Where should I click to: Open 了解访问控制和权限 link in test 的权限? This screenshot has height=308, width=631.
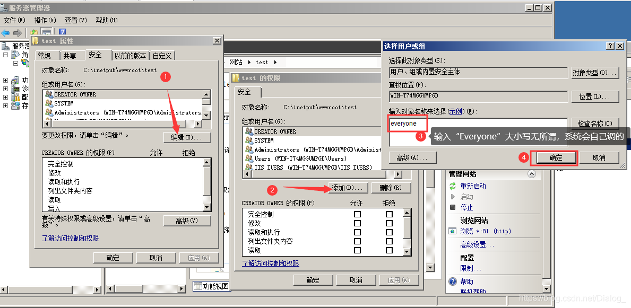coord(271,264)
